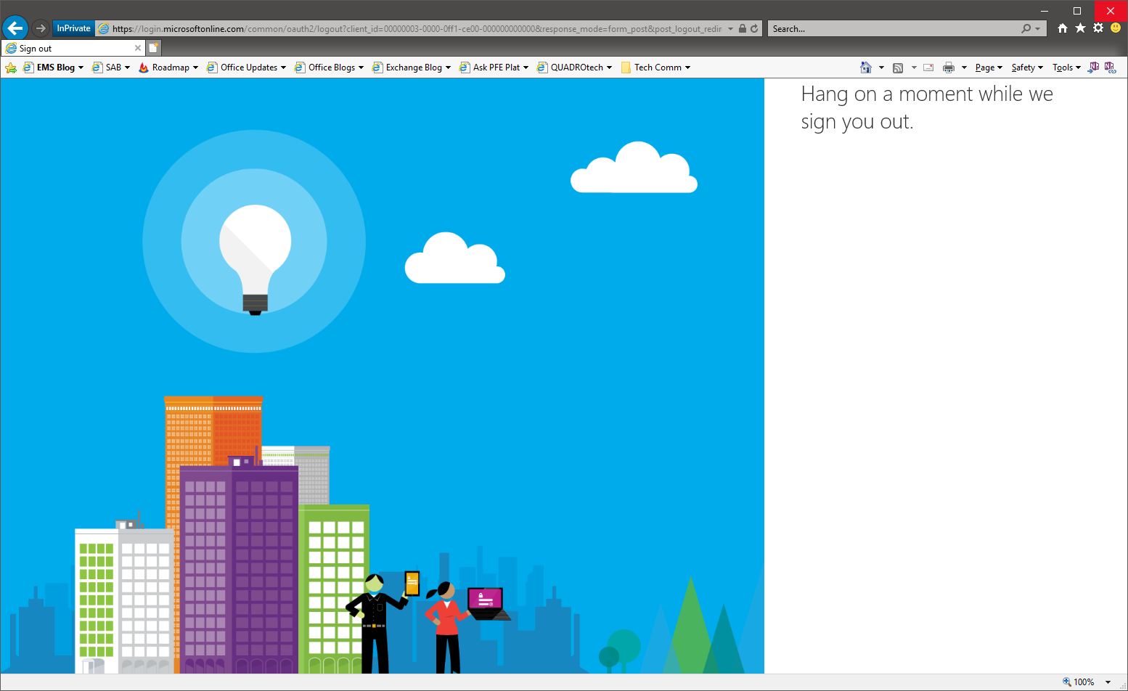Open the Roadmap favorites item
Image resolution: width=1128 pixels, height=691 pixels.
point(168,68)
